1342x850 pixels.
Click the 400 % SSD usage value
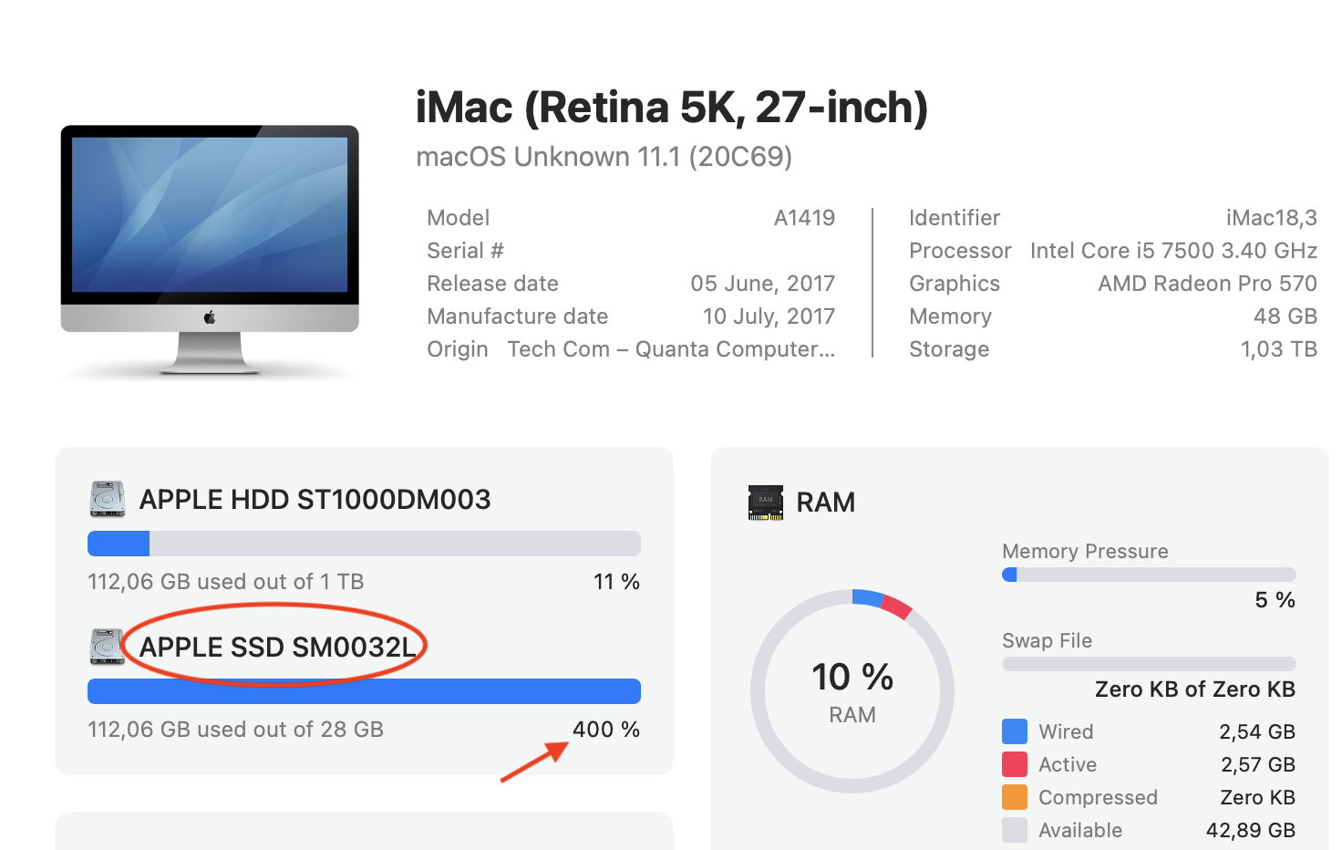coord(606,730)
